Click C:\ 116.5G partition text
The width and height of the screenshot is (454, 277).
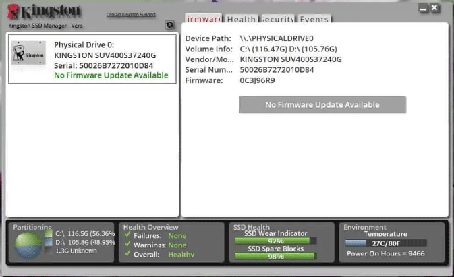coord(85,233)
